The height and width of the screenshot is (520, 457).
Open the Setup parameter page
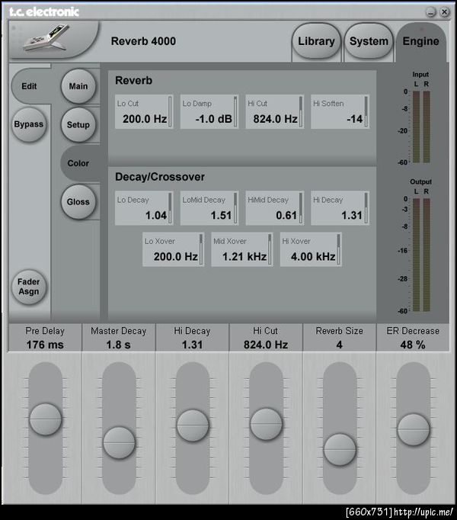tap(78, 125)
